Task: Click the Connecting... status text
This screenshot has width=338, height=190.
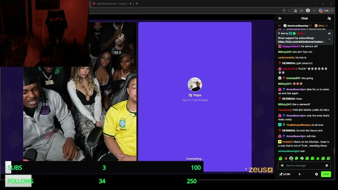Action: tap(195, 159)
